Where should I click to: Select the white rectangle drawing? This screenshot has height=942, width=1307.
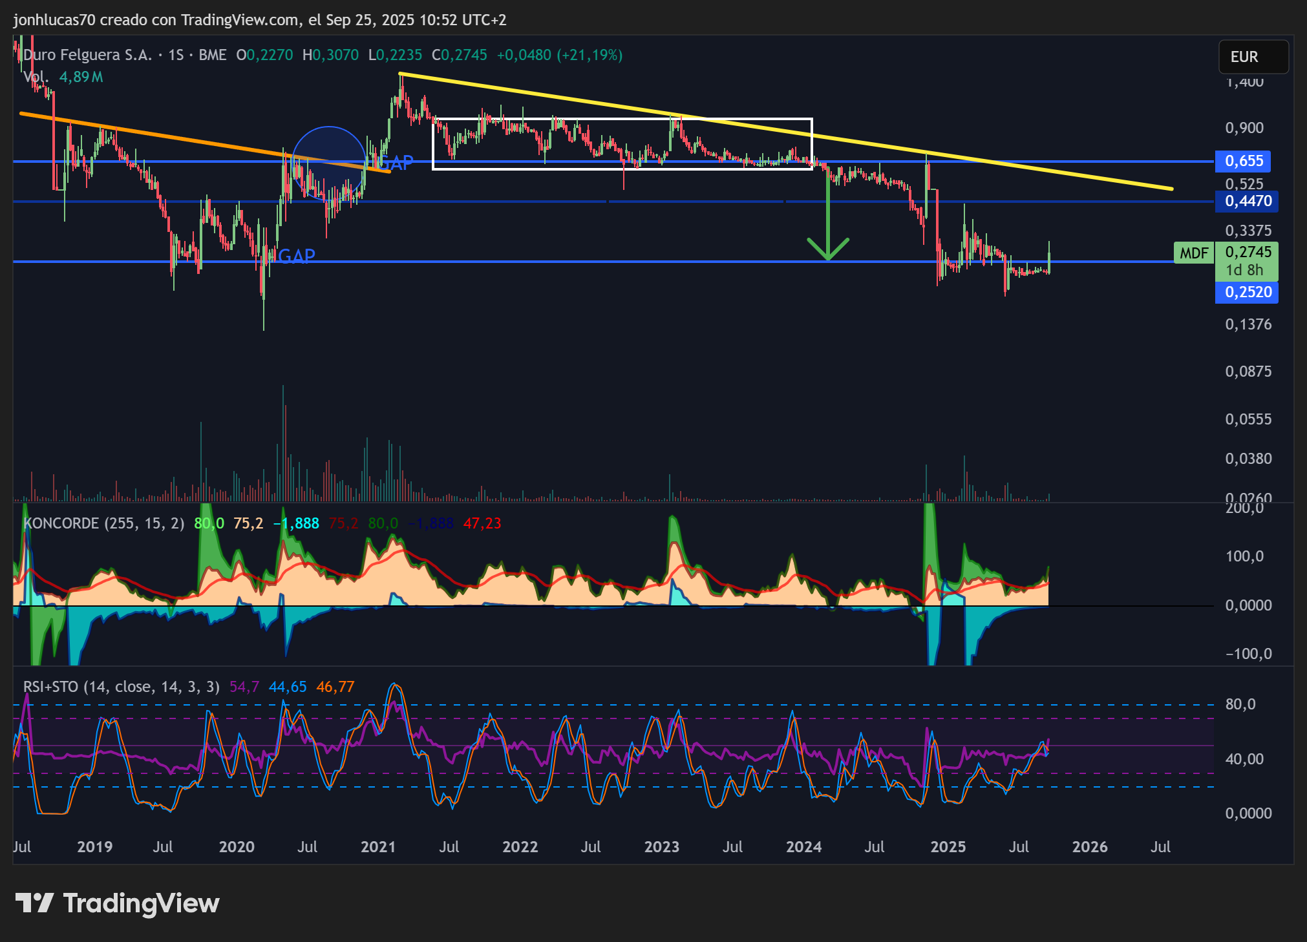pyautogui.click(x=622, y=144)
